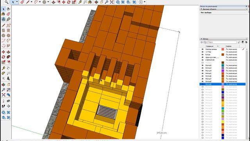The width and height of the screenshot is (250, 141).
Task: Open user account dropdown arrow
Action: point(145,2)
